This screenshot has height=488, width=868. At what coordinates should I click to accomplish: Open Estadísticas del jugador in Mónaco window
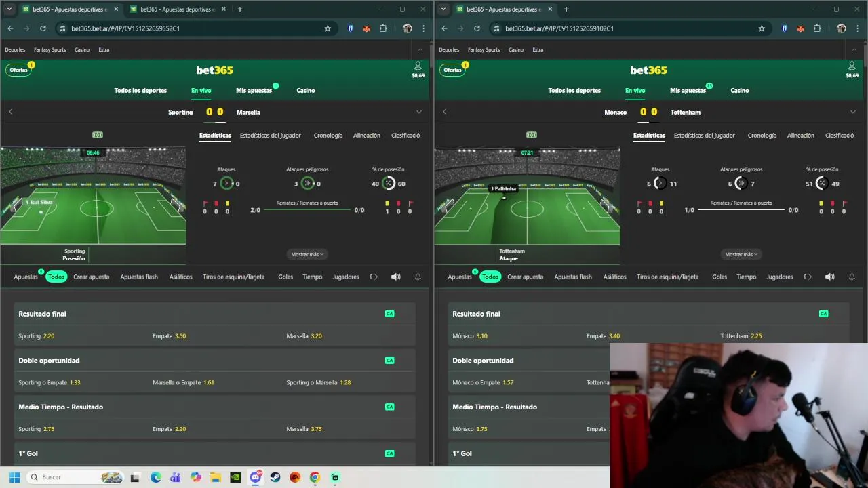coord(704,135)
